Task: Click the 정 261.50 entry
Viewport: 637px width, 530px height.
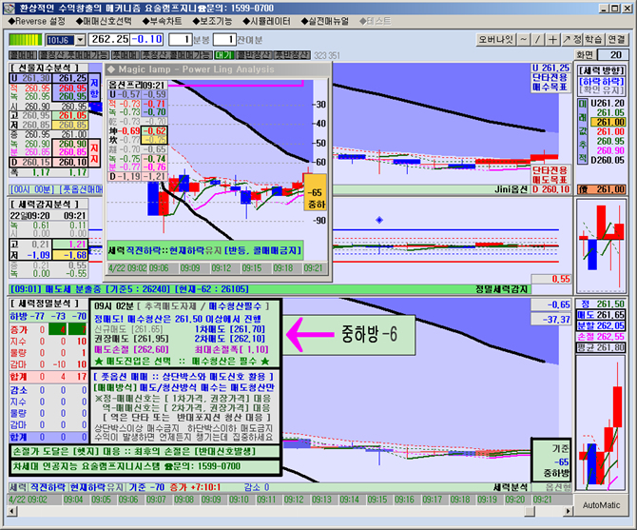Action: 602,304
